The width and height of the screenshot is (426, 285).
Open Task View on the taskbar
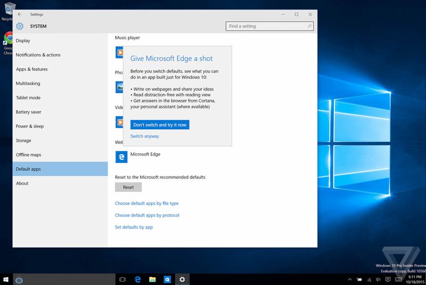pyautogui.click(x=122, y=279)
